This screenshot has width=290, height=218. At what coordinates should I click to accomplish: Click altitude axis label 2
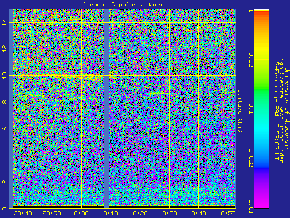click(4, 182)
